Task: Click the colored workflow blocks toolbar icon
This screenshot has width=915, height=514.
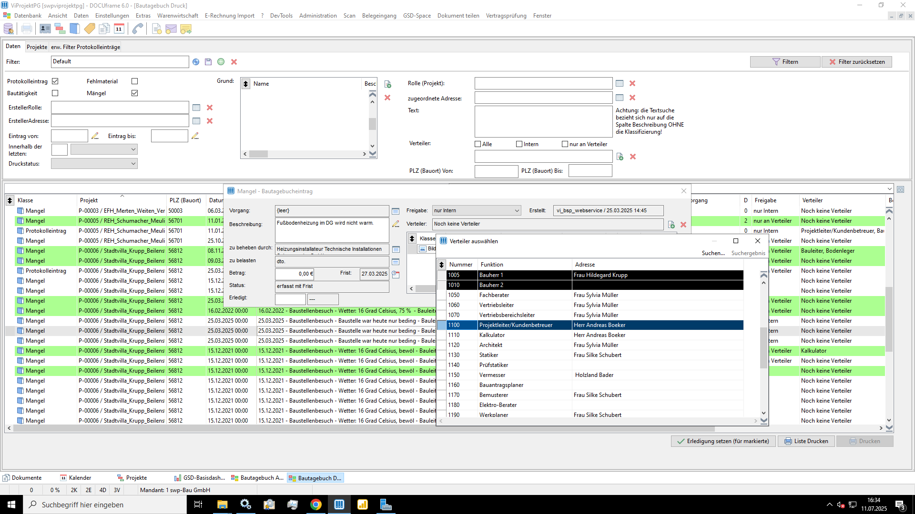Action: click(60, 29)
